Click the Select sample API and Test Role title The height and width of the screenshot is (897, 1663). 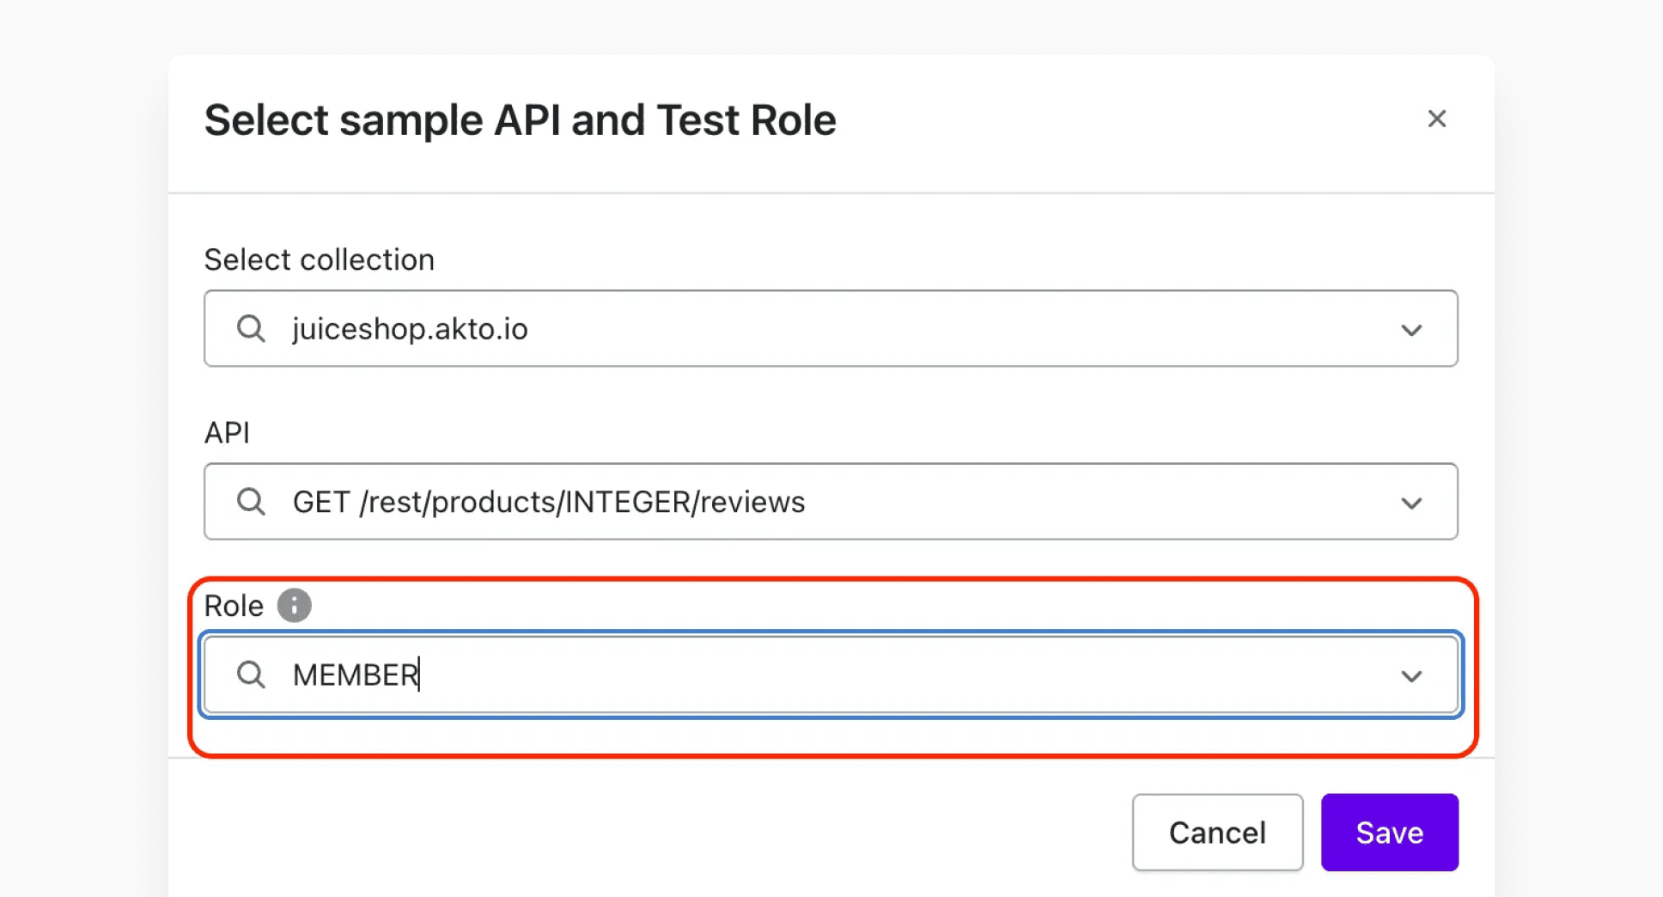(519, 119)
